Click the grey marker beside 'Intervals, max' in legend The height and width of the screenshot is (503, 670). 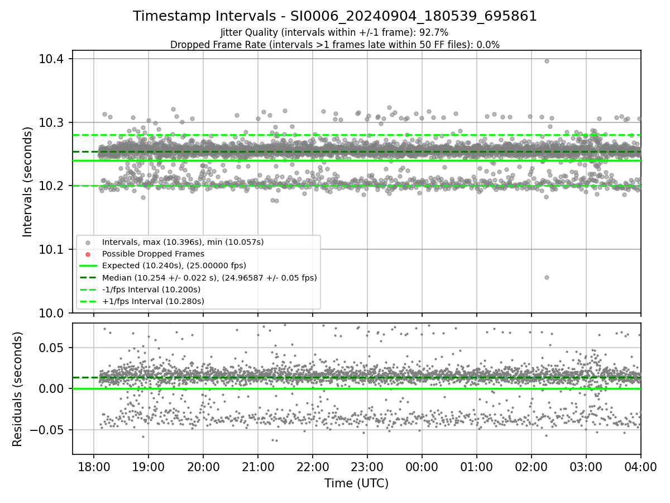point(87,243)
